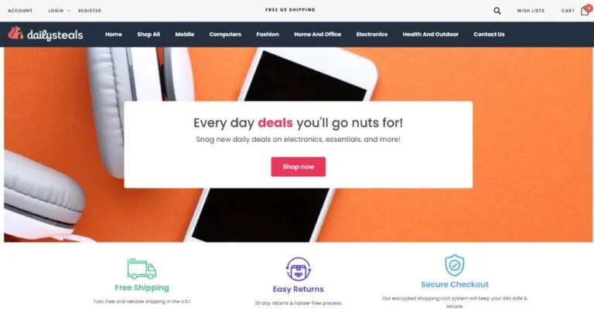Browse the Fashion category
Viewport: 594px width, 309px height.
click(268, 35)
